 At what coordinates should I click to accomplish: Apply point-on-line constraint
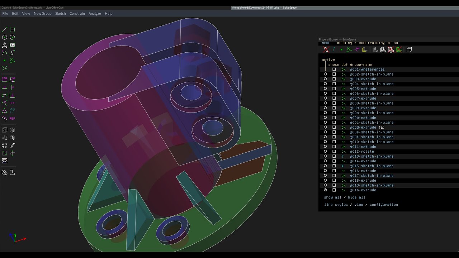coord(5,103)
